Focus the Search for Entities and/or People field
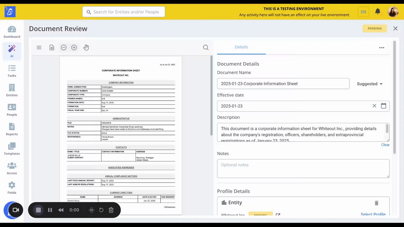Screen dimensions: 404x227 tap(124, 12)
